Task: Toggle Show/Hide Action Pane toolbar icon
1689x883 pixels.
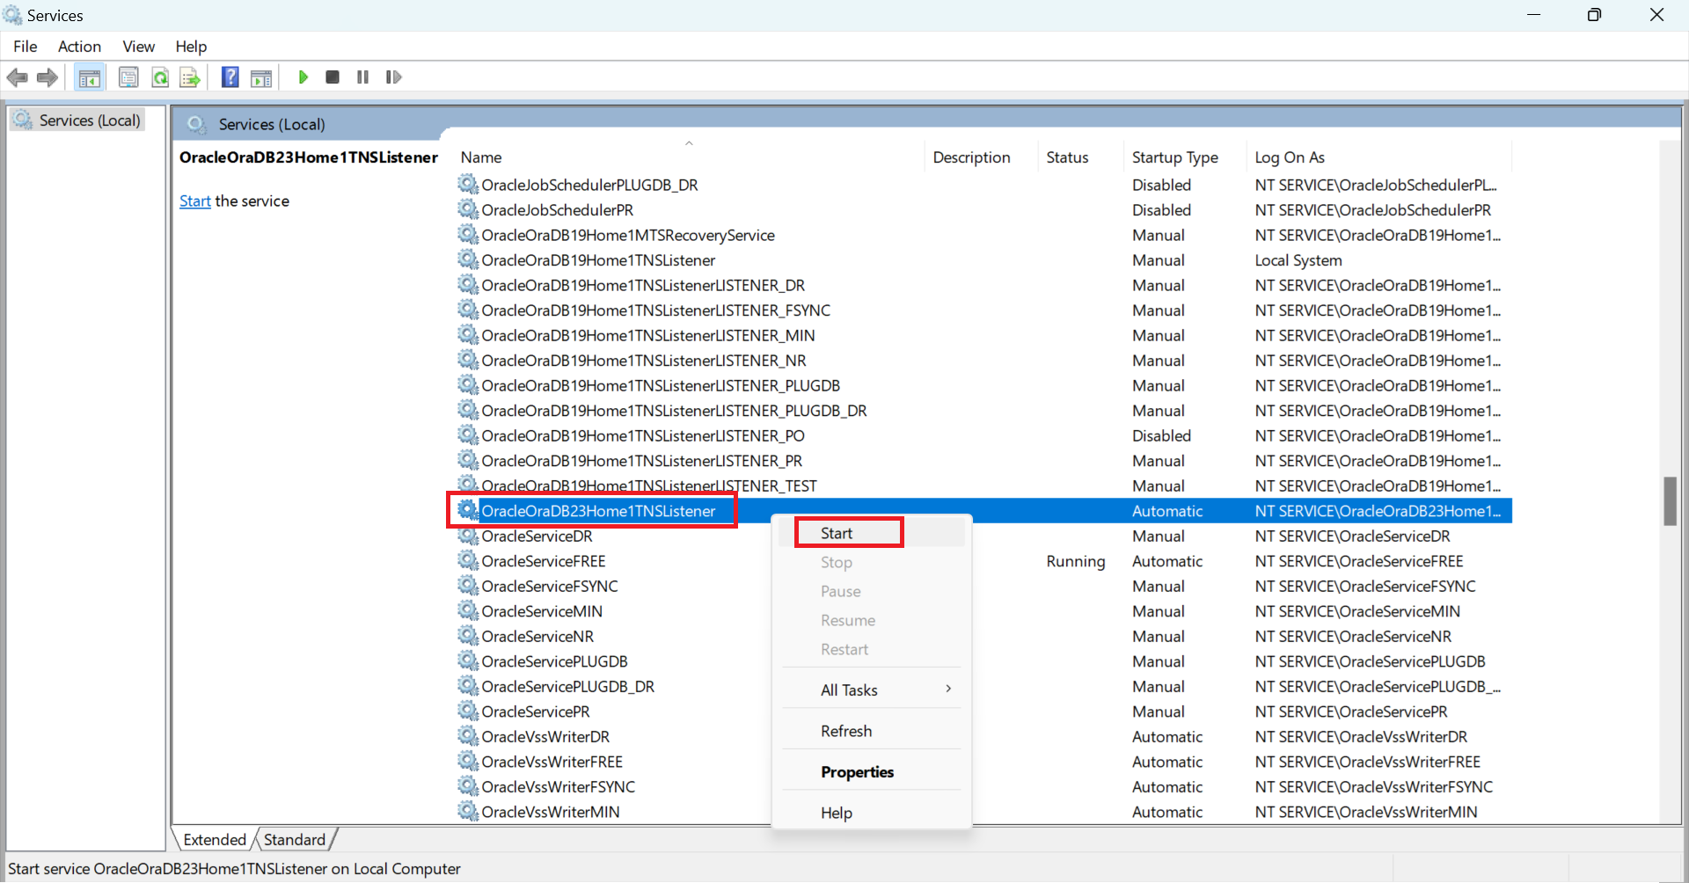Action: tap(261, 77)
